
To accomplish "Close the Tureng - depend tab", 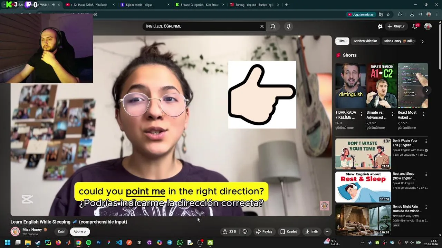I will 278,5.
